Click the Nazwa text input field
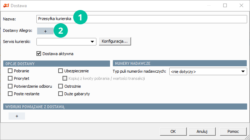Screen dimensions: 250x140 pos(141,19)
